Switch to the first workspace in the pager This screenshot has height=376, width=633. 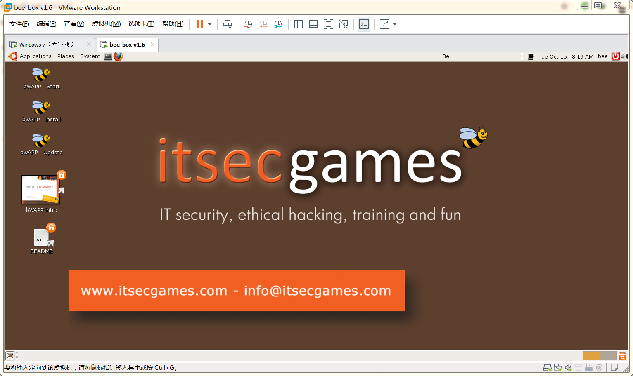click(x=591, y=356)
